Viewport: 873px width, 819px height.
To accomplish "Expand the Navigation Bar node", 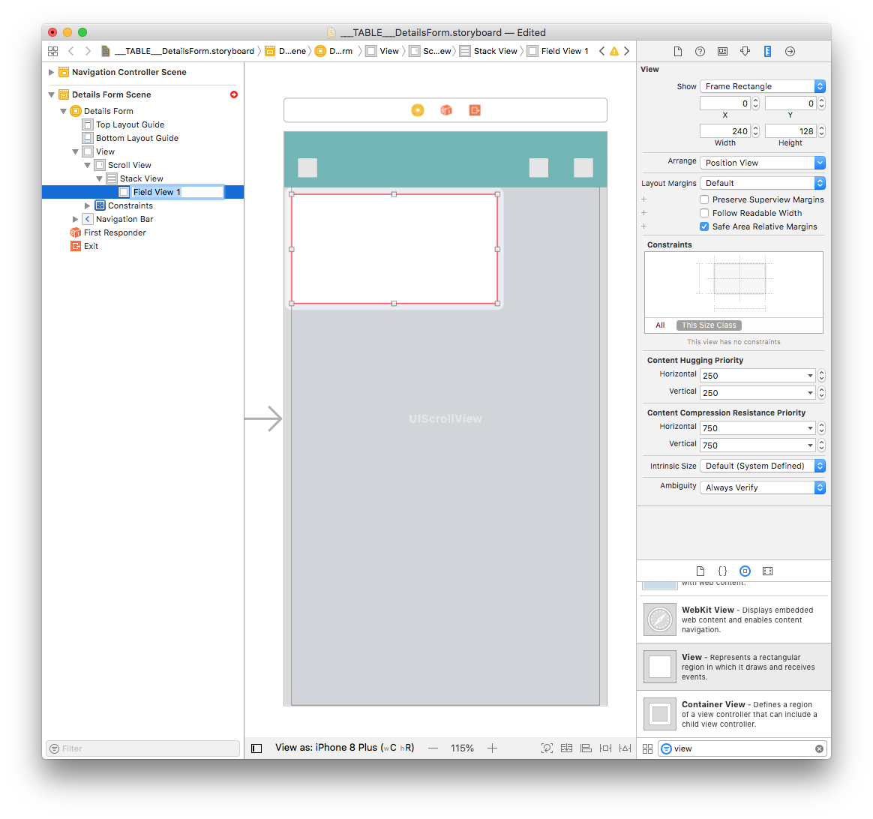I will pyautogui.click(x=75, y=219).
